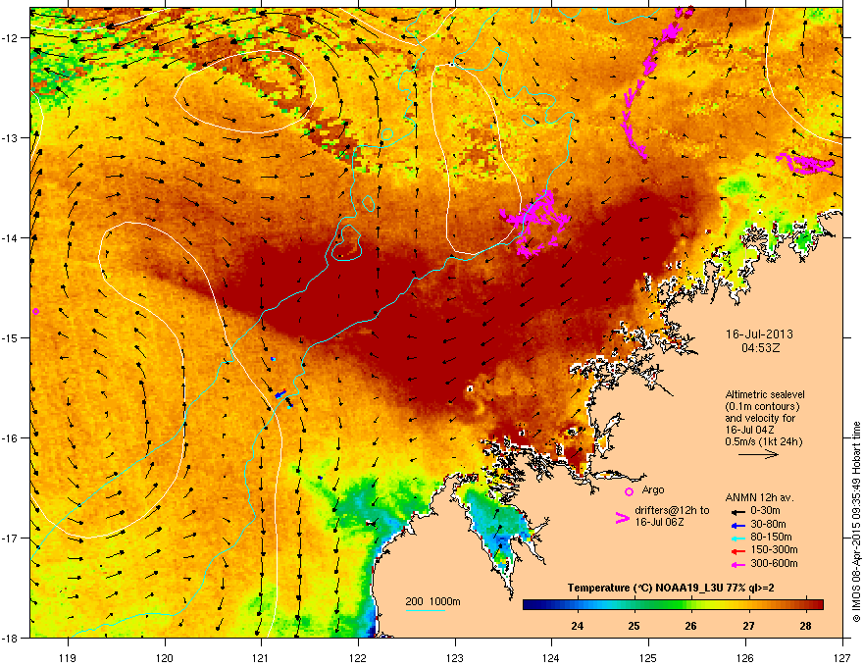Screen dimensions: 863x667
Task: Click the '25' color bar tick label
Action: 635,626
